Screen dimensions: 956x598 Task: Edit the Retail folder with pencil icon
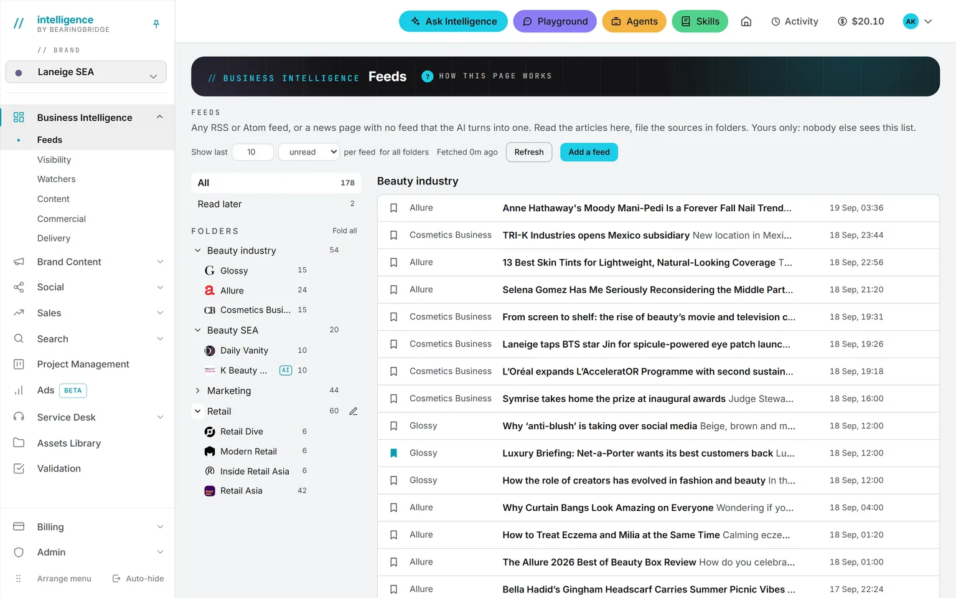(x=354, y=412)
